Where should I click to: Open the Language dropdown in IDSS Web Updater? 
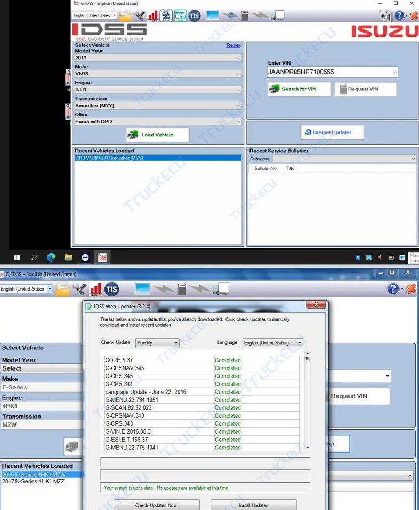click(272, 343)
